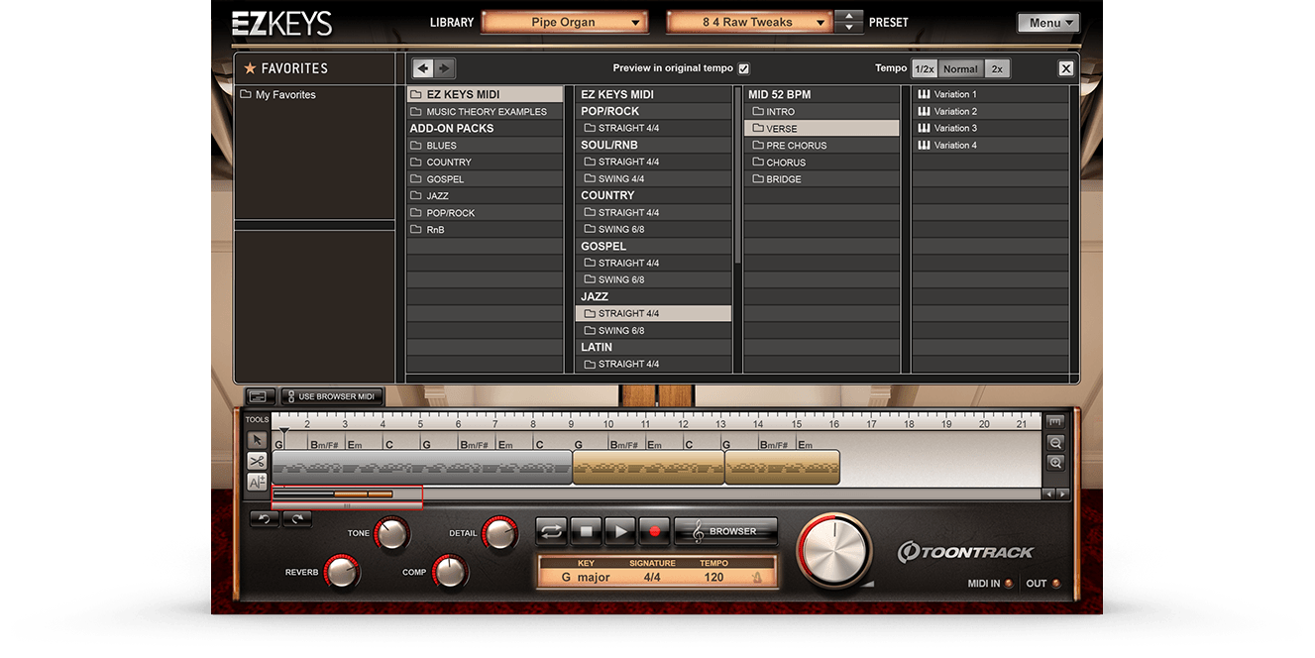Select the scissors split tool
Viewport: 1315px width, 658px height.
257,461
